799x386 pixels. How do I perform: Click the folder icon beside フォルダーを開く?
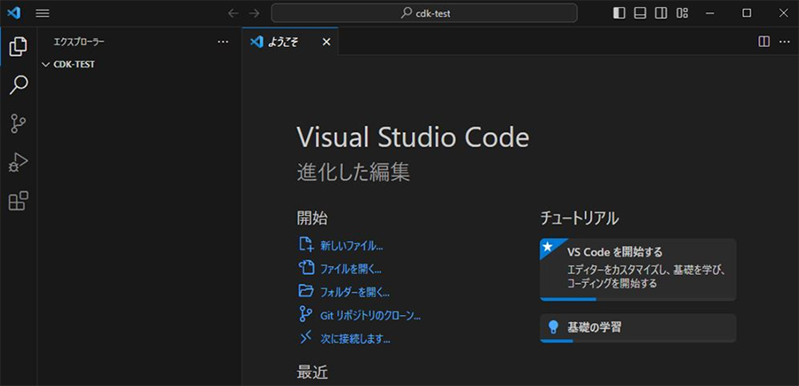(305, 291)
